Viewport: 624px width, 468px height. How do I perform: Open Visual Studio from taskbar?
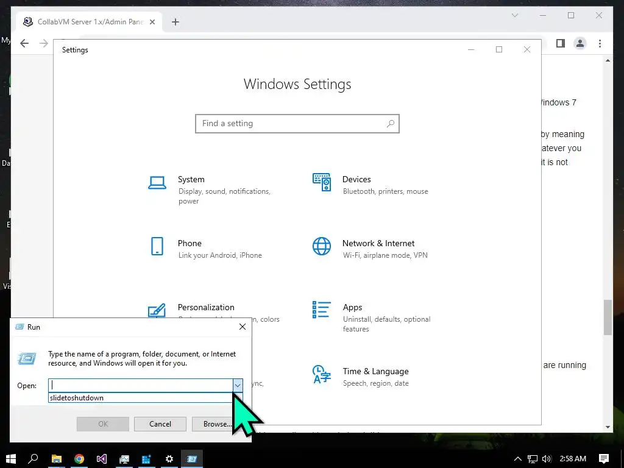point(102,459)
